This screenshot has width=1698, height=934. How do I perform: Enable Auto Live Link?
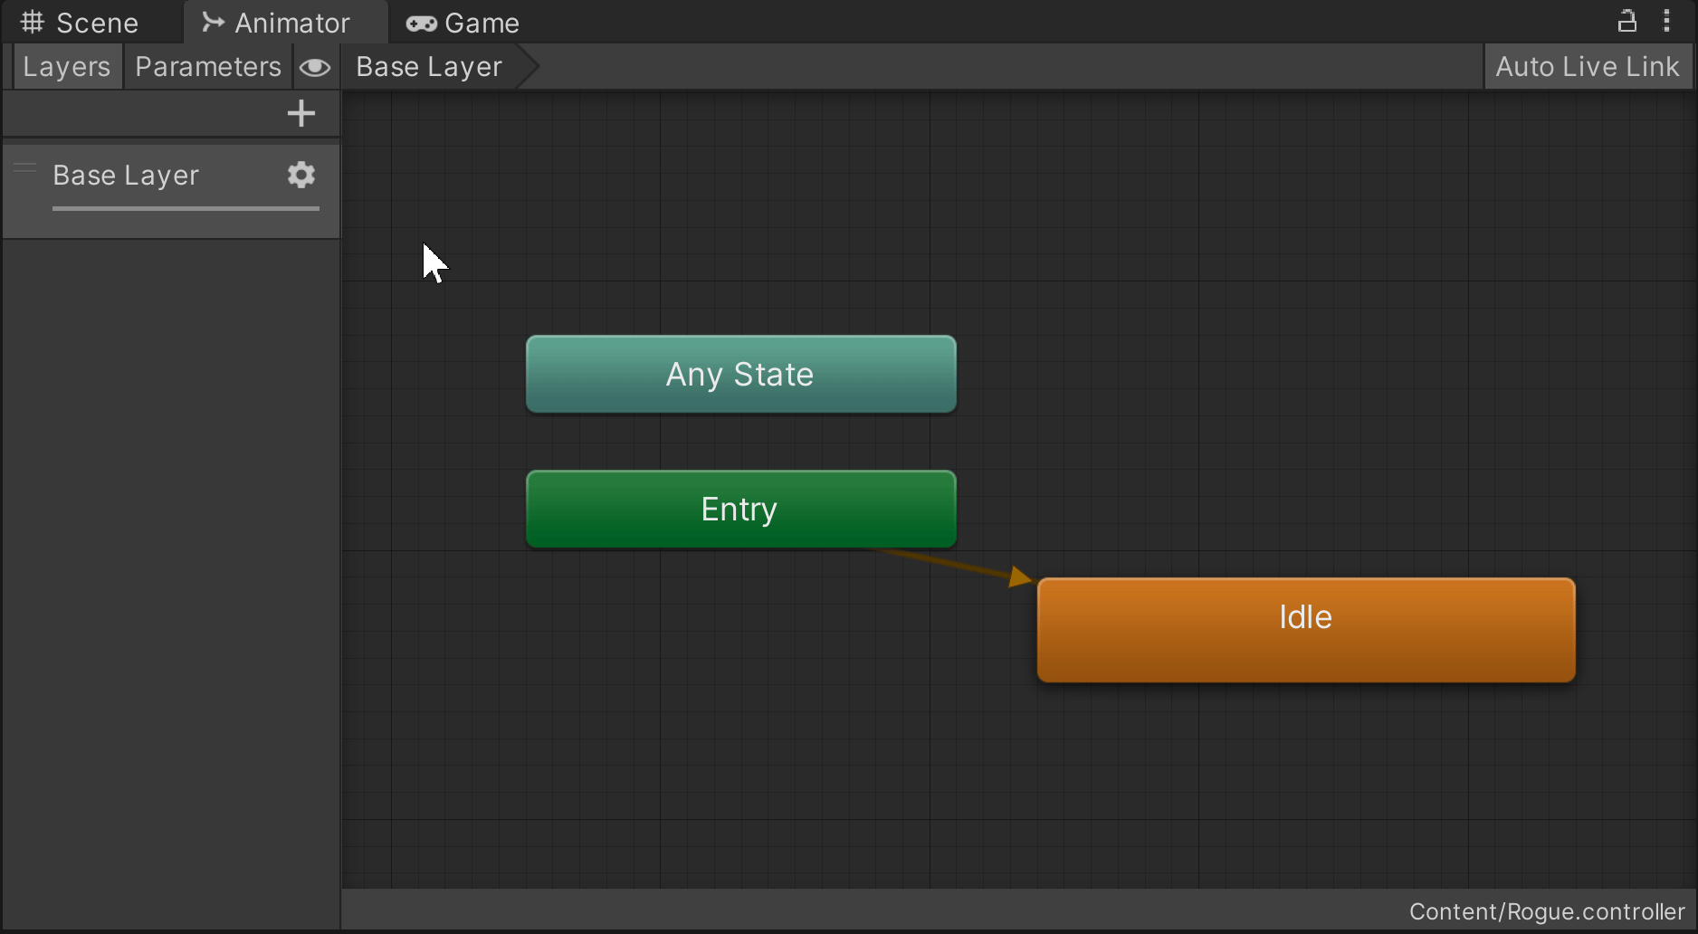(1588, 65)
